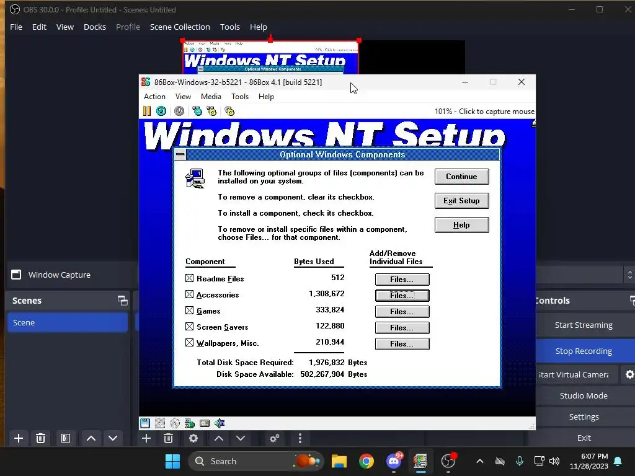Viewport: 635px width, 476px height.
Task: Open the setup dialog system menu box
Action: click(180, 154)
